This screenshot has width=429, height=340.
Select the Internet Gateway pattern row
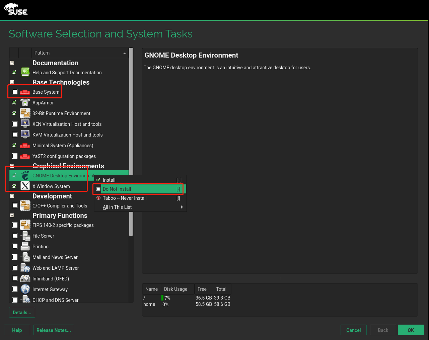tap(69, 289)
